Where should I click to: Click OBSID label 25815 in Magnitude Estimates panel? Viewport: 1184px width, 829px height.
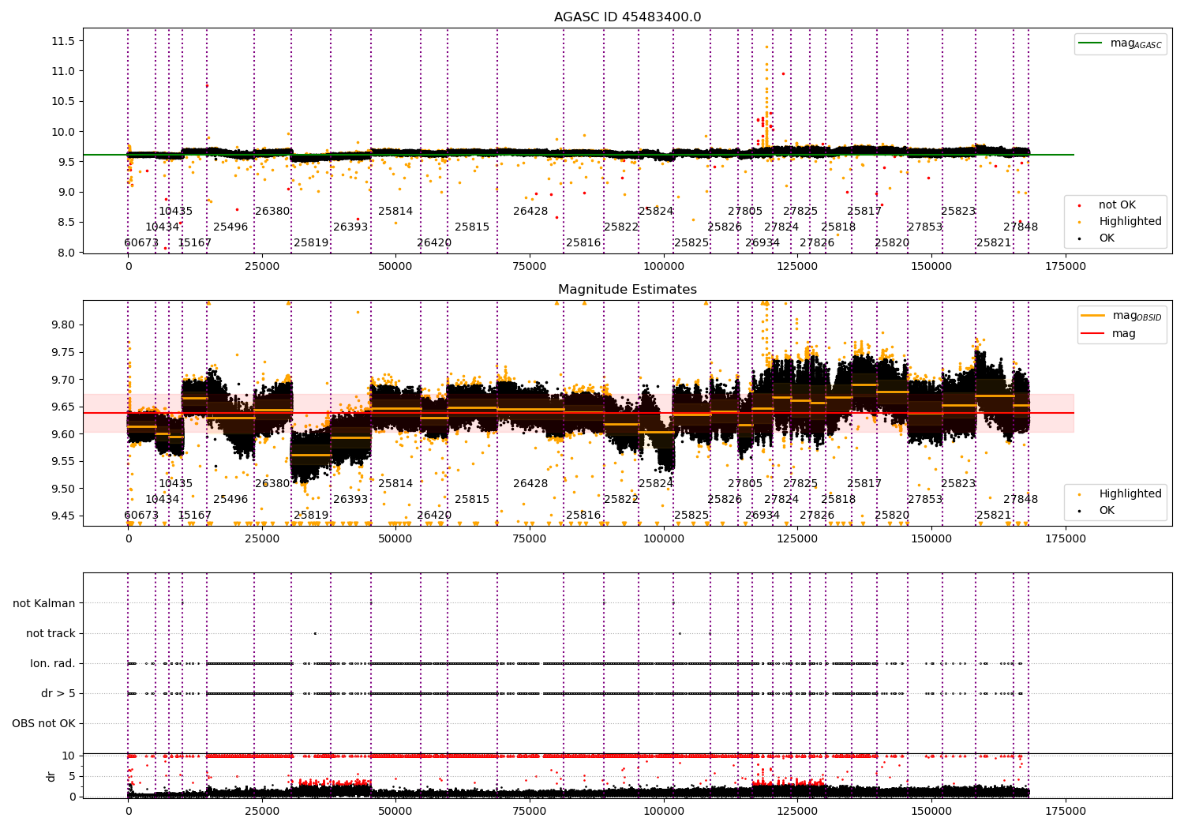pyautogui.click(x=472, y=500)
